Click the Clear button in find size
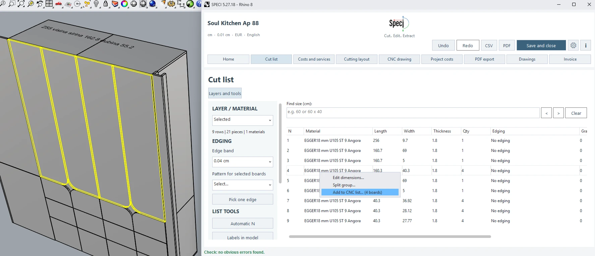 [576, 113]
